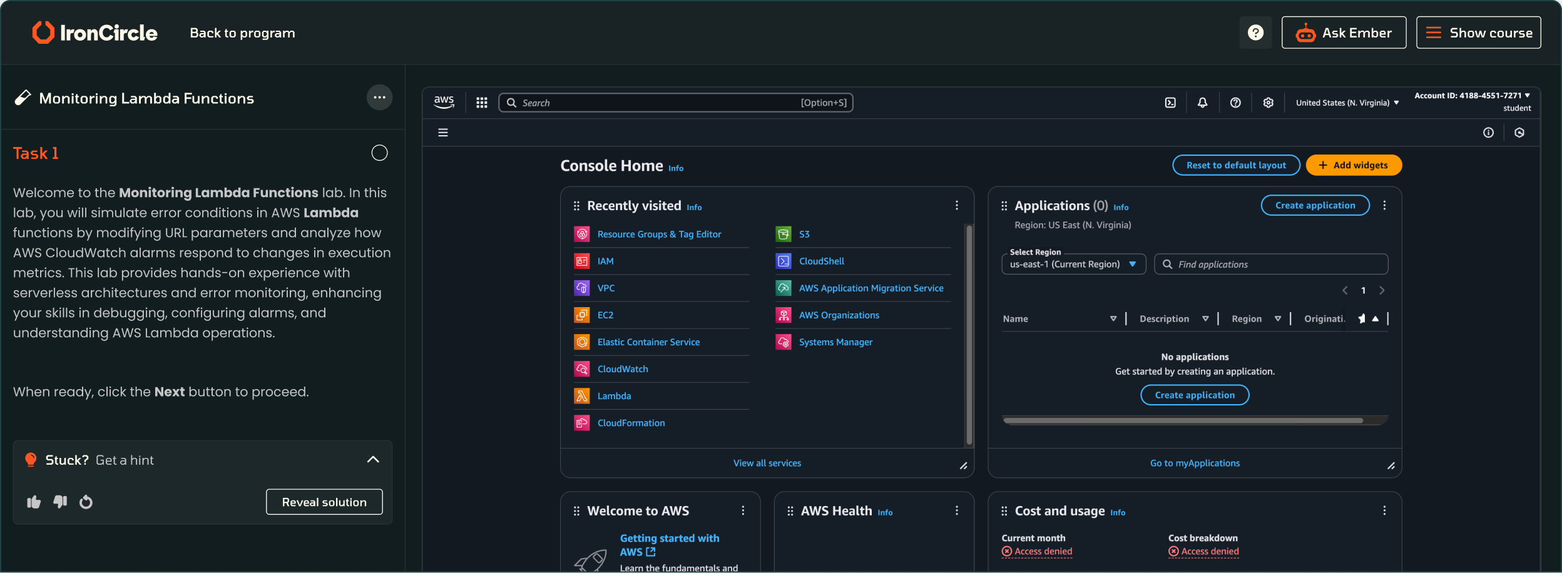Image resolution: width=1562 pixels, height=573 pixels.
Task: Click the IronCircle logo
Action: coord(94,33)
